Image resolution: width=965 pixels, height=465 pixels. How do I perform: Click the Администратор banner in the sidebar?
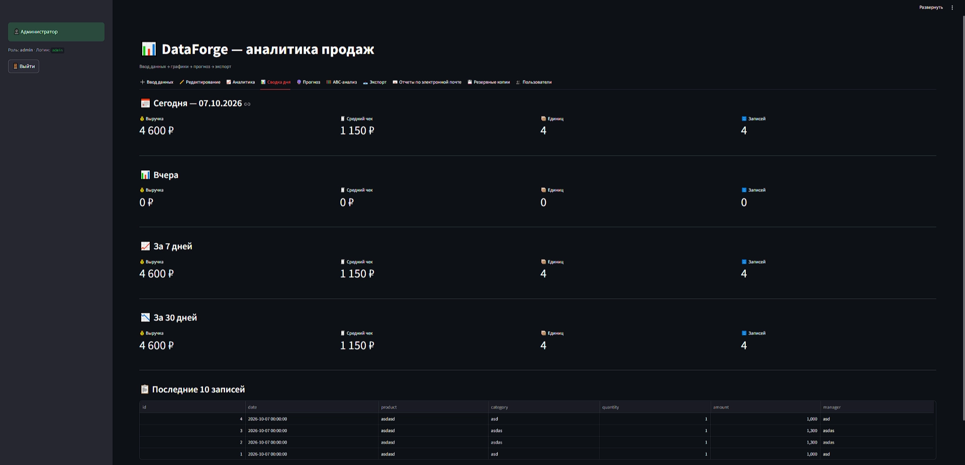pos(56,32)
